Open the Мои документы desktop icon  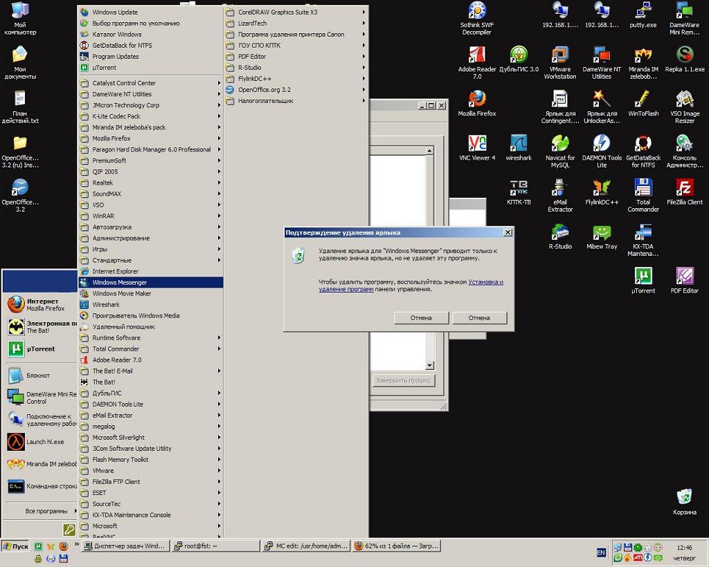click(x=20, y=62)
